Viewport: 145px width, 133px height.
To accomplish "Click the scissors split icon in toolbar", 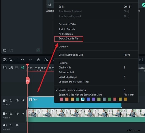I will [x=46, y=60].
